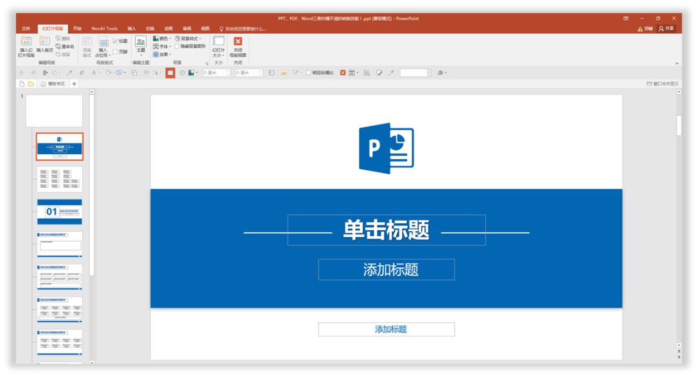
Task: Click the crossed-box icon beside red X
Action: pos(353,72)
